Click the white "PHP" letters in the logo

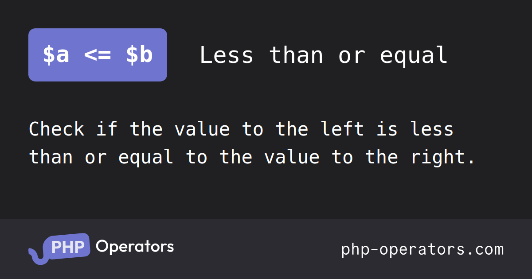(x=67, y=246)
